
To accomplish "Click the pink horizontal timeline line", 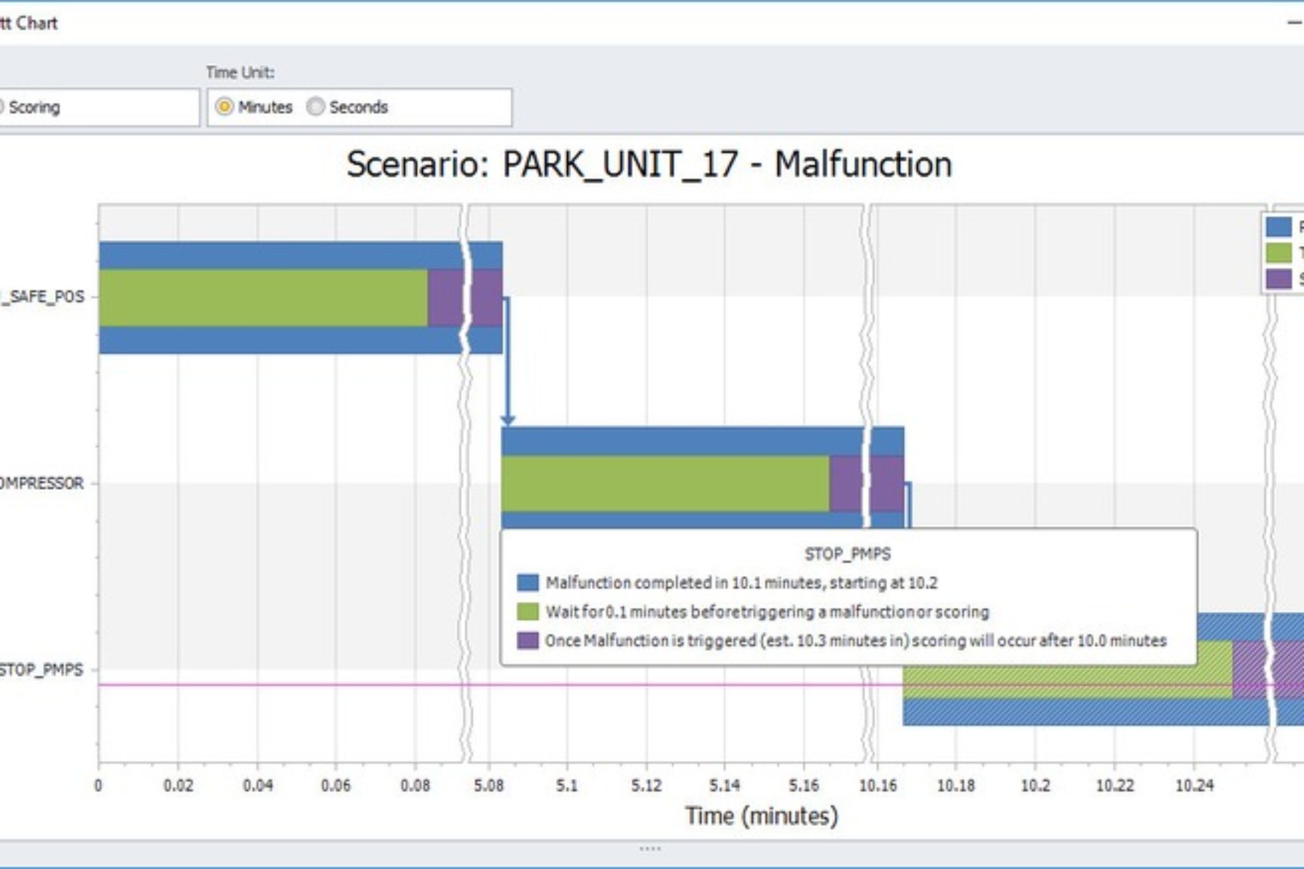I will click(x=499, y=684).
